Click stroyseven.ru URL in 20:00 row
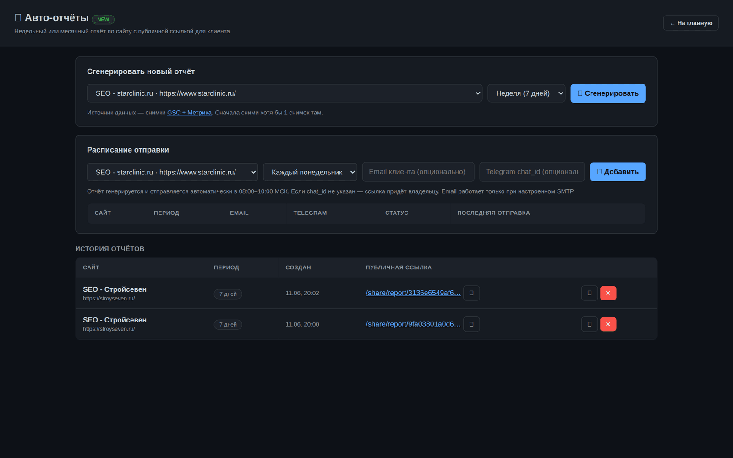 point(109,329)
